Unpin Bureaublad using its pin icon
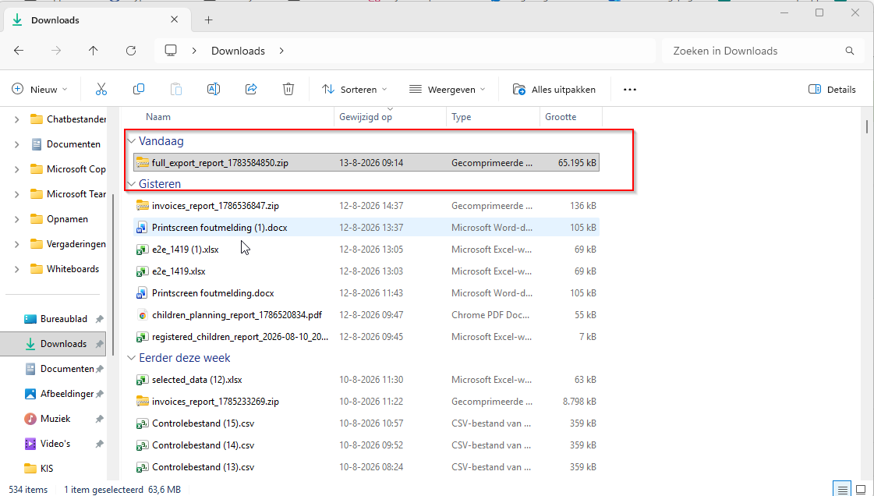Screen dimensions: 874x496 point(99,319)
